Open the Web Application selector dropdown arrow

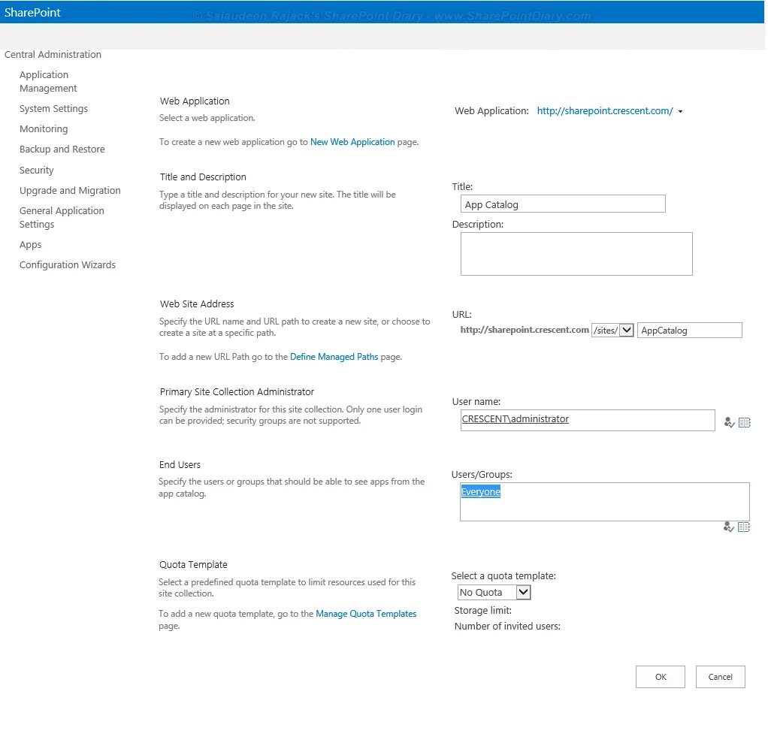[x=680, y=112]
